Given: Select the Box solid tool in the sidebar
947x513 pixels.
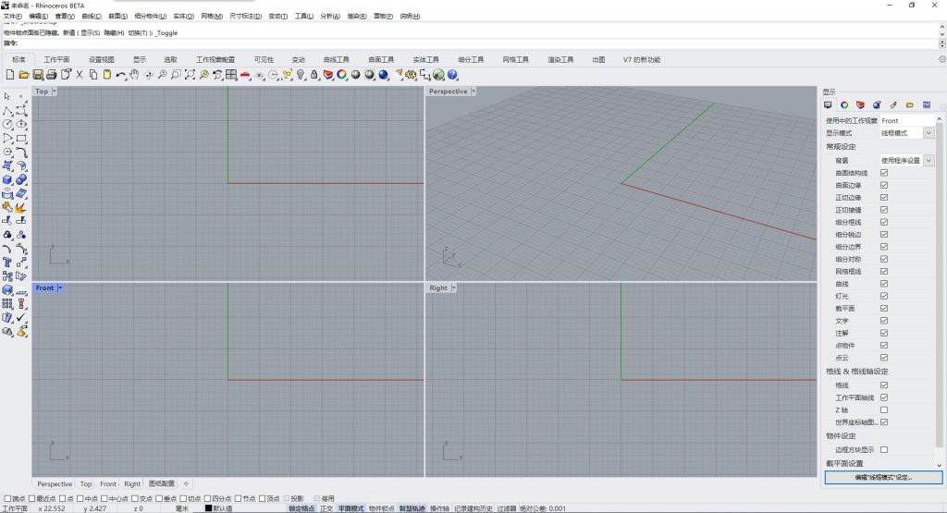Looking at the screenshot, I should (7, 180).
